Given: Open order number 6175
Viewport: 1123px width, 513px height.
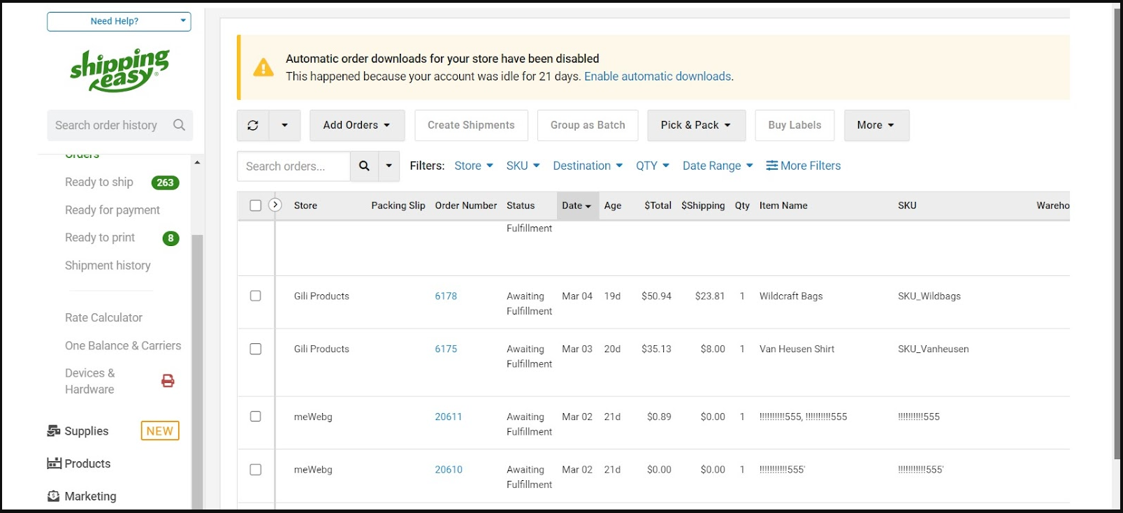Looking at the screenshot, I should pyautogui.click(x=446, y=349).
